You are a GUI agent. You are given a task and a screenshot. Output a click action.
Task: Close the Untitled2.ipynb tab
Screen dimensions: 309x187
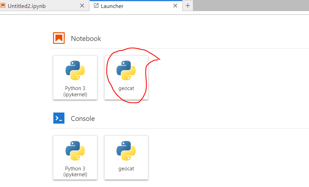click(x=82, y=6)
